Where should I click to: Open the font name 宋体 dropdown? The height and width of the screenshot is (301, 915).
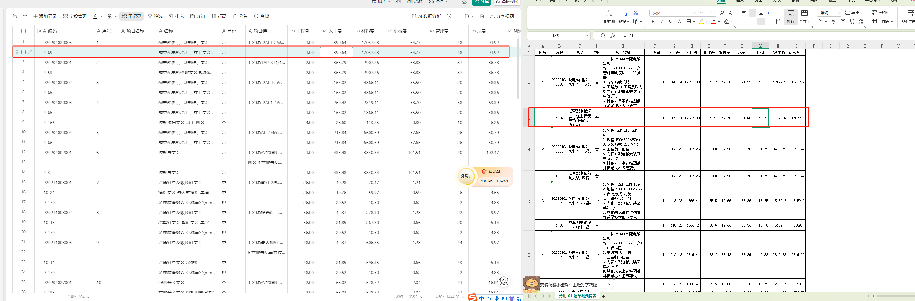[694, 13]
